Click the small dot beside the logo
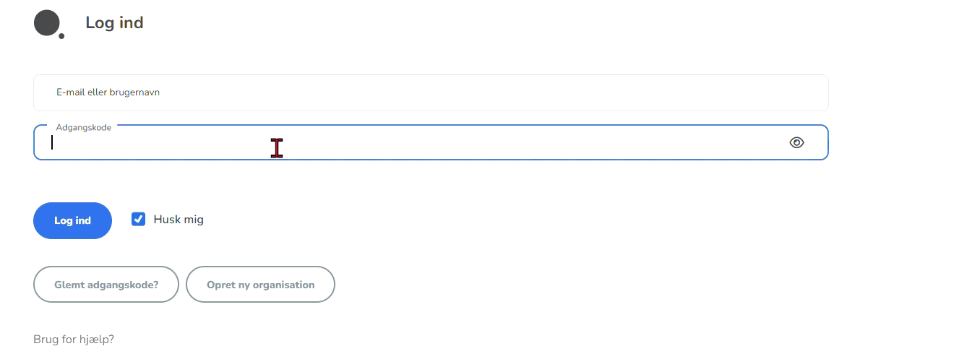This screenshot has width=967, height=354. [x=61, y=36]
